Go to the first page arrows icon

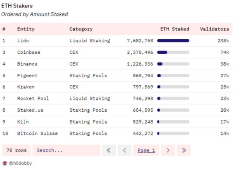(x=109, y=150)
